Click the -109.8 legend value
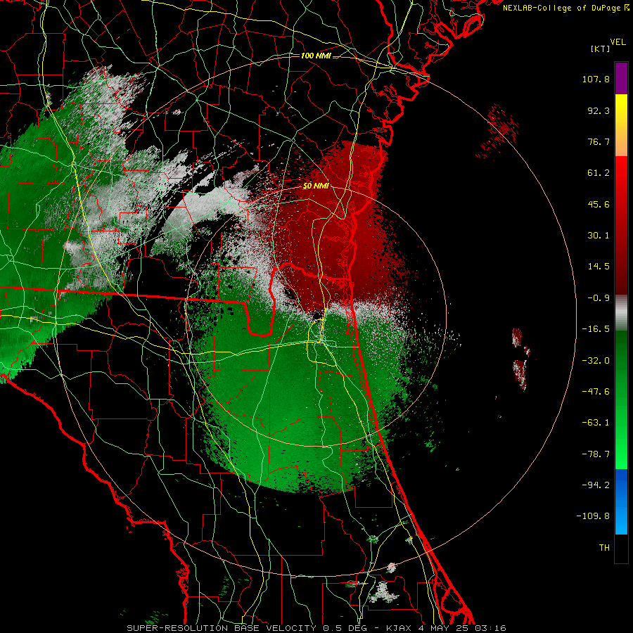 [594, 516]
